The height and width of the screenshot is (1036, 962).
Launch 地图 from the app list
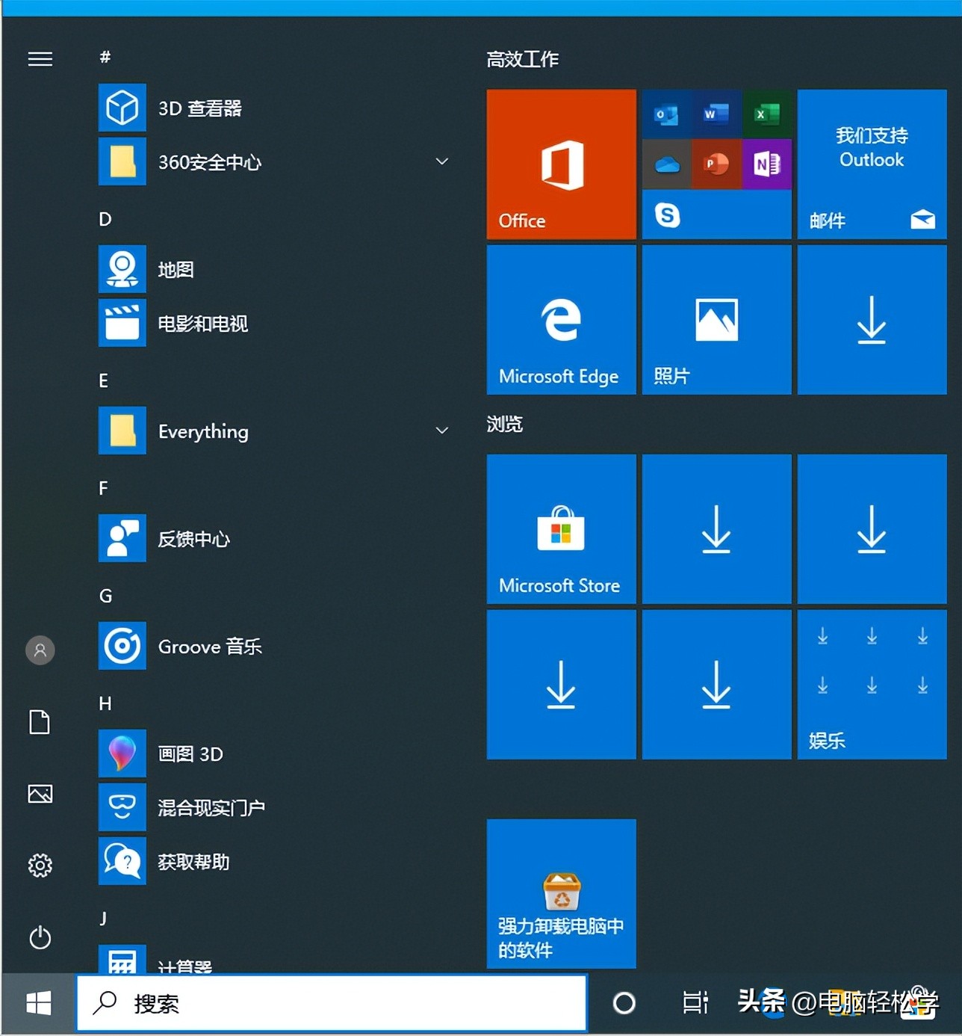click(273, 270)
